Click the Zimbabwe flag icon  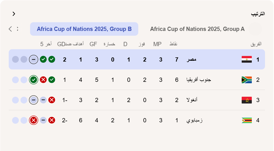246,120
